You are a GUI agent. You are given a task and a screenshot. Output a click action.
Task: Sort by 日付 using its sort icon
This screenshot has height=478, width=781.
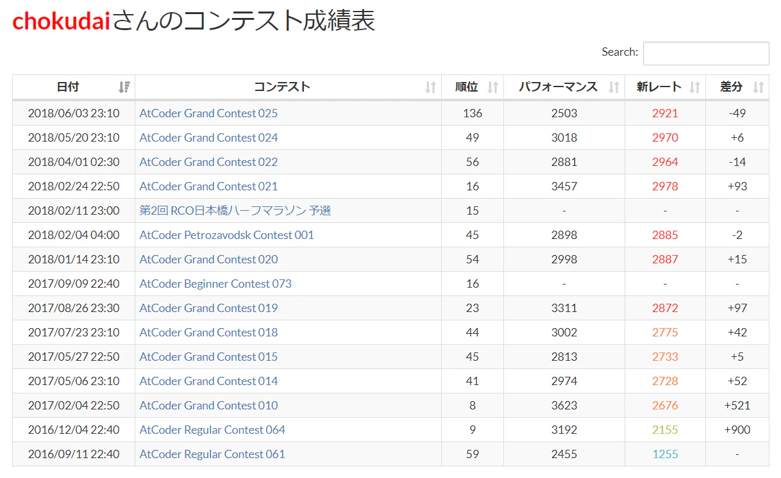[x=124, y=87]
